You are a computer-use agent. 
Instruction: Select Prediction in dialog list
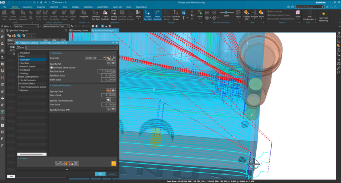point(25,53)
